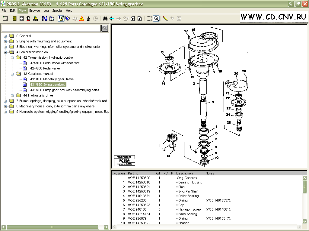Click the tree panel horizontal scrollbar thumb
The image size is (309, 231).
tap(52, 227)
